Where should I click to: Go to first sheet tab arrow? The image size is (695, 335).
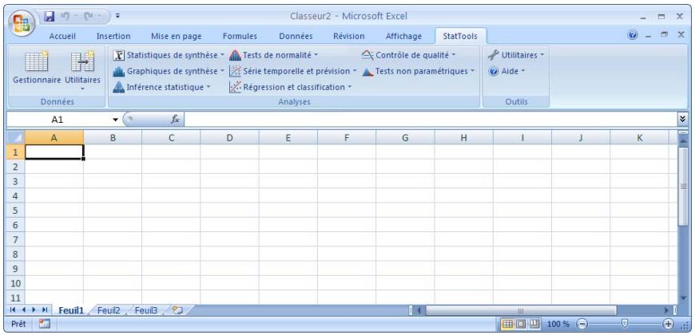pos(13,310)
